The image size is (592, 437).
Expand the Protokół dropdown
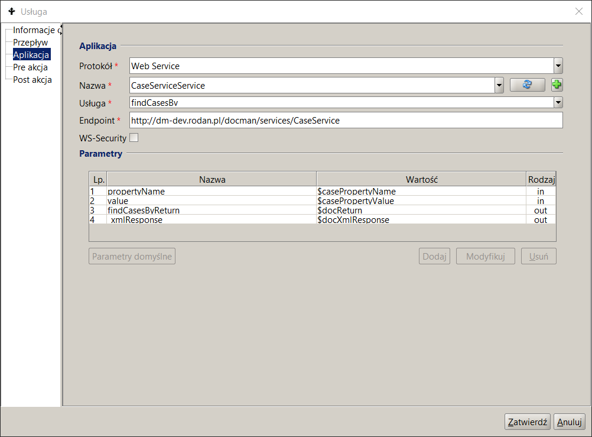coord(558,66)
